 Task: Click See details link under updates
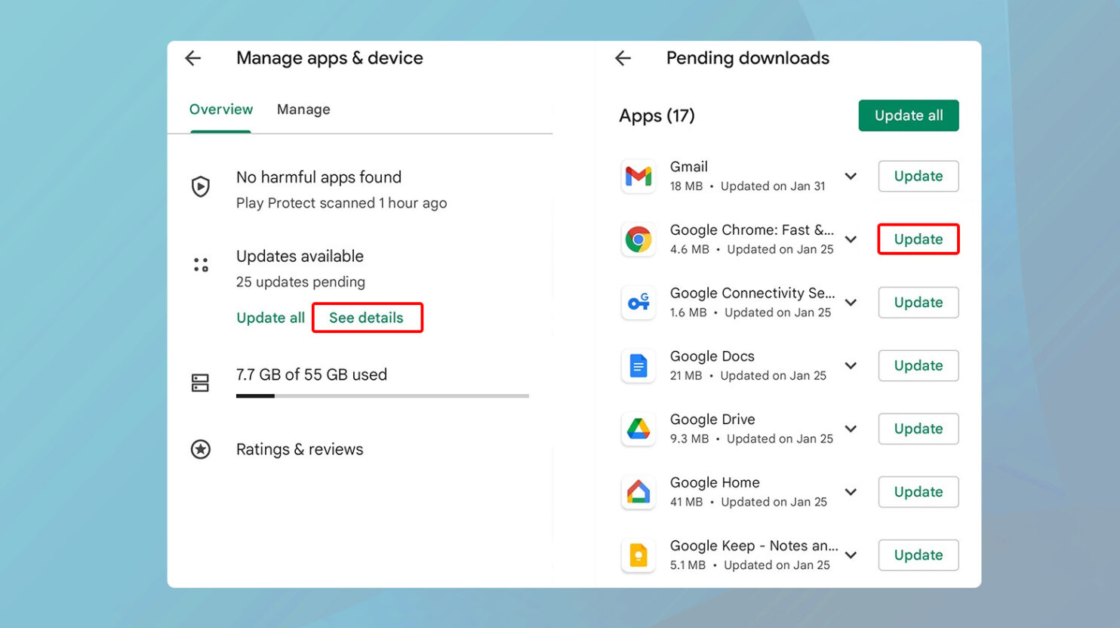tap(367, 318)
